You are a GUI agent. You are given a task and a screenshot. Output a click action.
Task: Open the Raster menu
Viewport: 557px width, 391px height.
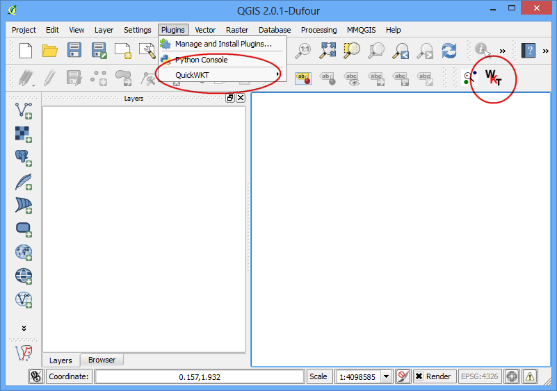[x=237, y=30]
